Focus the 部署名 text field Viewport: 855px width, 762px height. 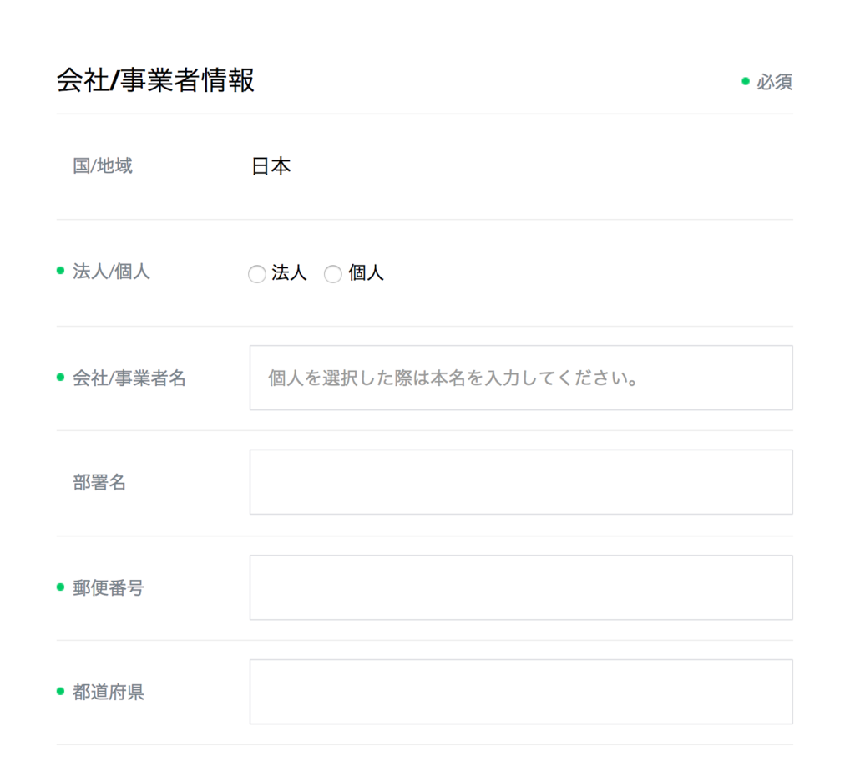521,482
